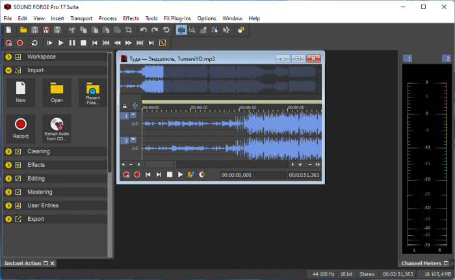The width and height of the screenshot is (455, 280).
Task: Click the Crop (Trim) toolbar icon
Action: 129,30
